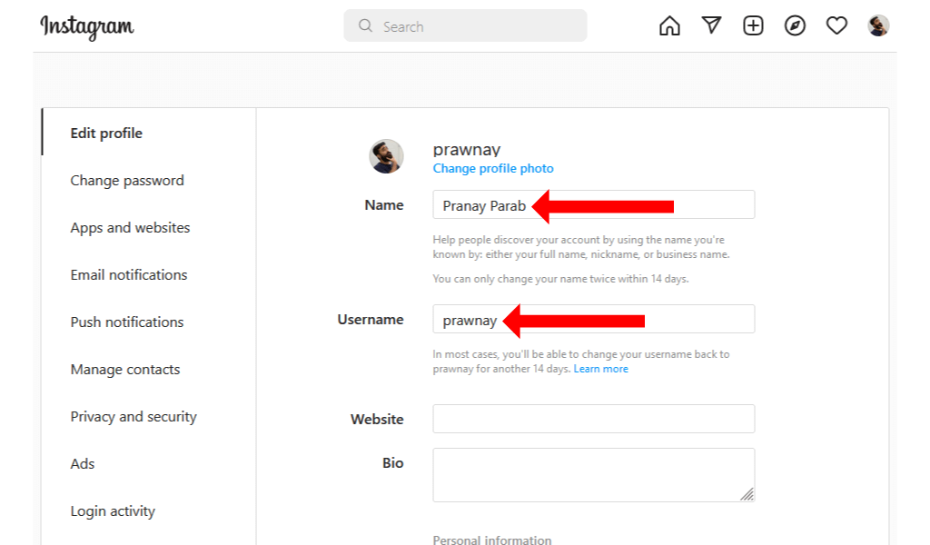Open the Explore compass icon
The image size is (930, 545).
point(795,26)
